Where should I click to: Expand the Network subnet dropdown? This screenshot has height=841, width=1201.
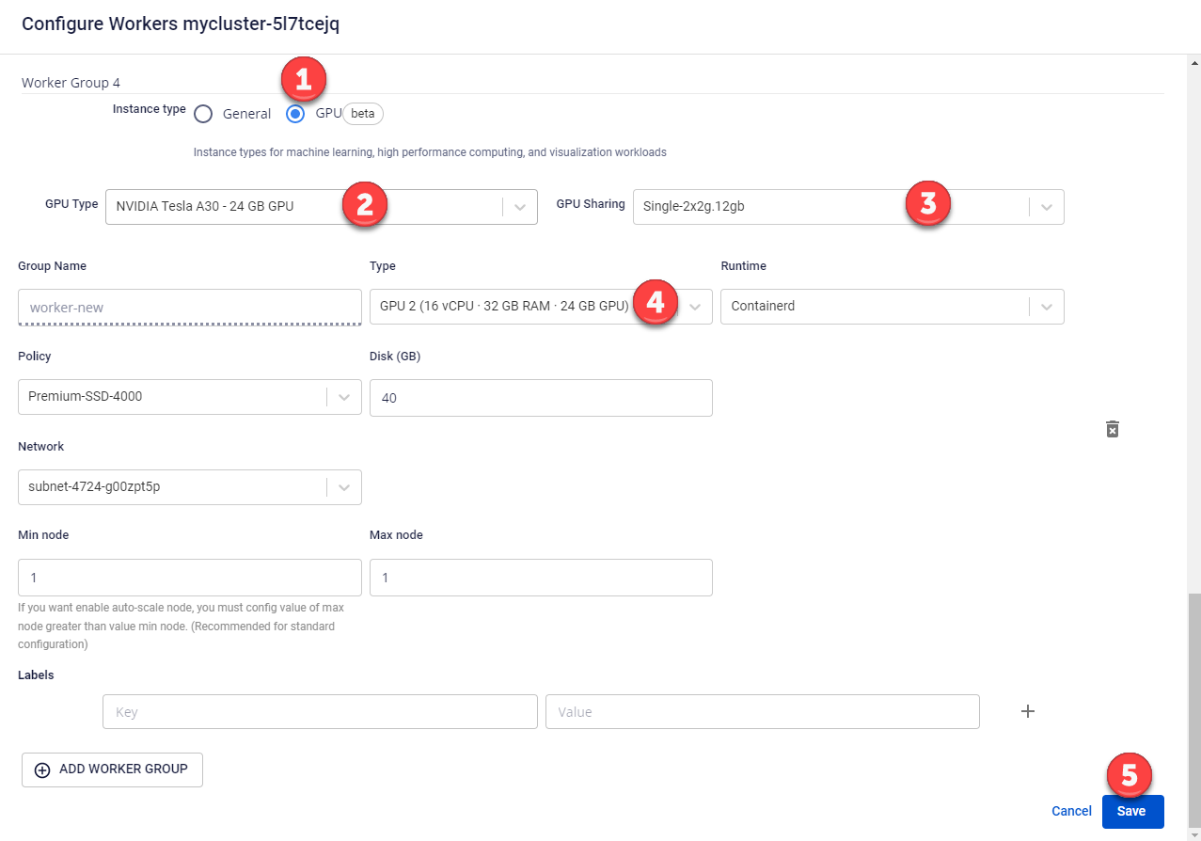(189, 486)
